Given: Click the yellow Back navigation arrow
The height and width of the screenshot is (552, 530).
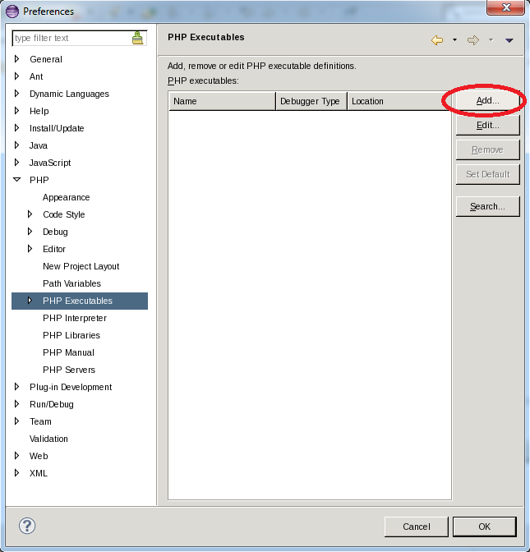Looking at the screenshot, I should pos(437,40).
